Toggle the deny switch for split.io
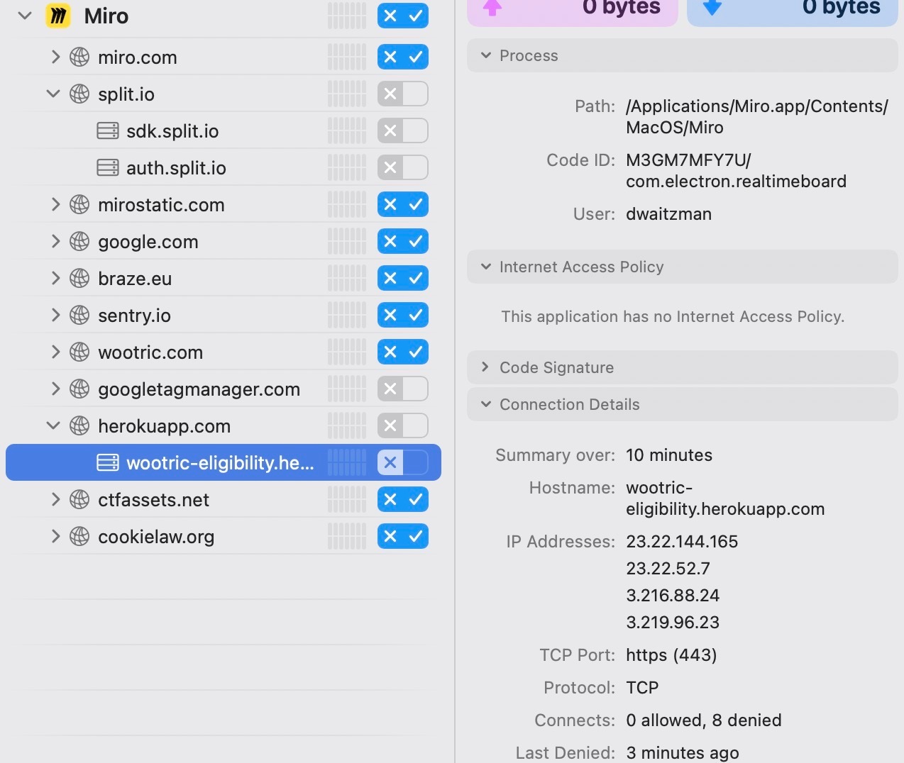Image resolution: width=904 pixels, height=763 pixels. click(x=403, y=94)
